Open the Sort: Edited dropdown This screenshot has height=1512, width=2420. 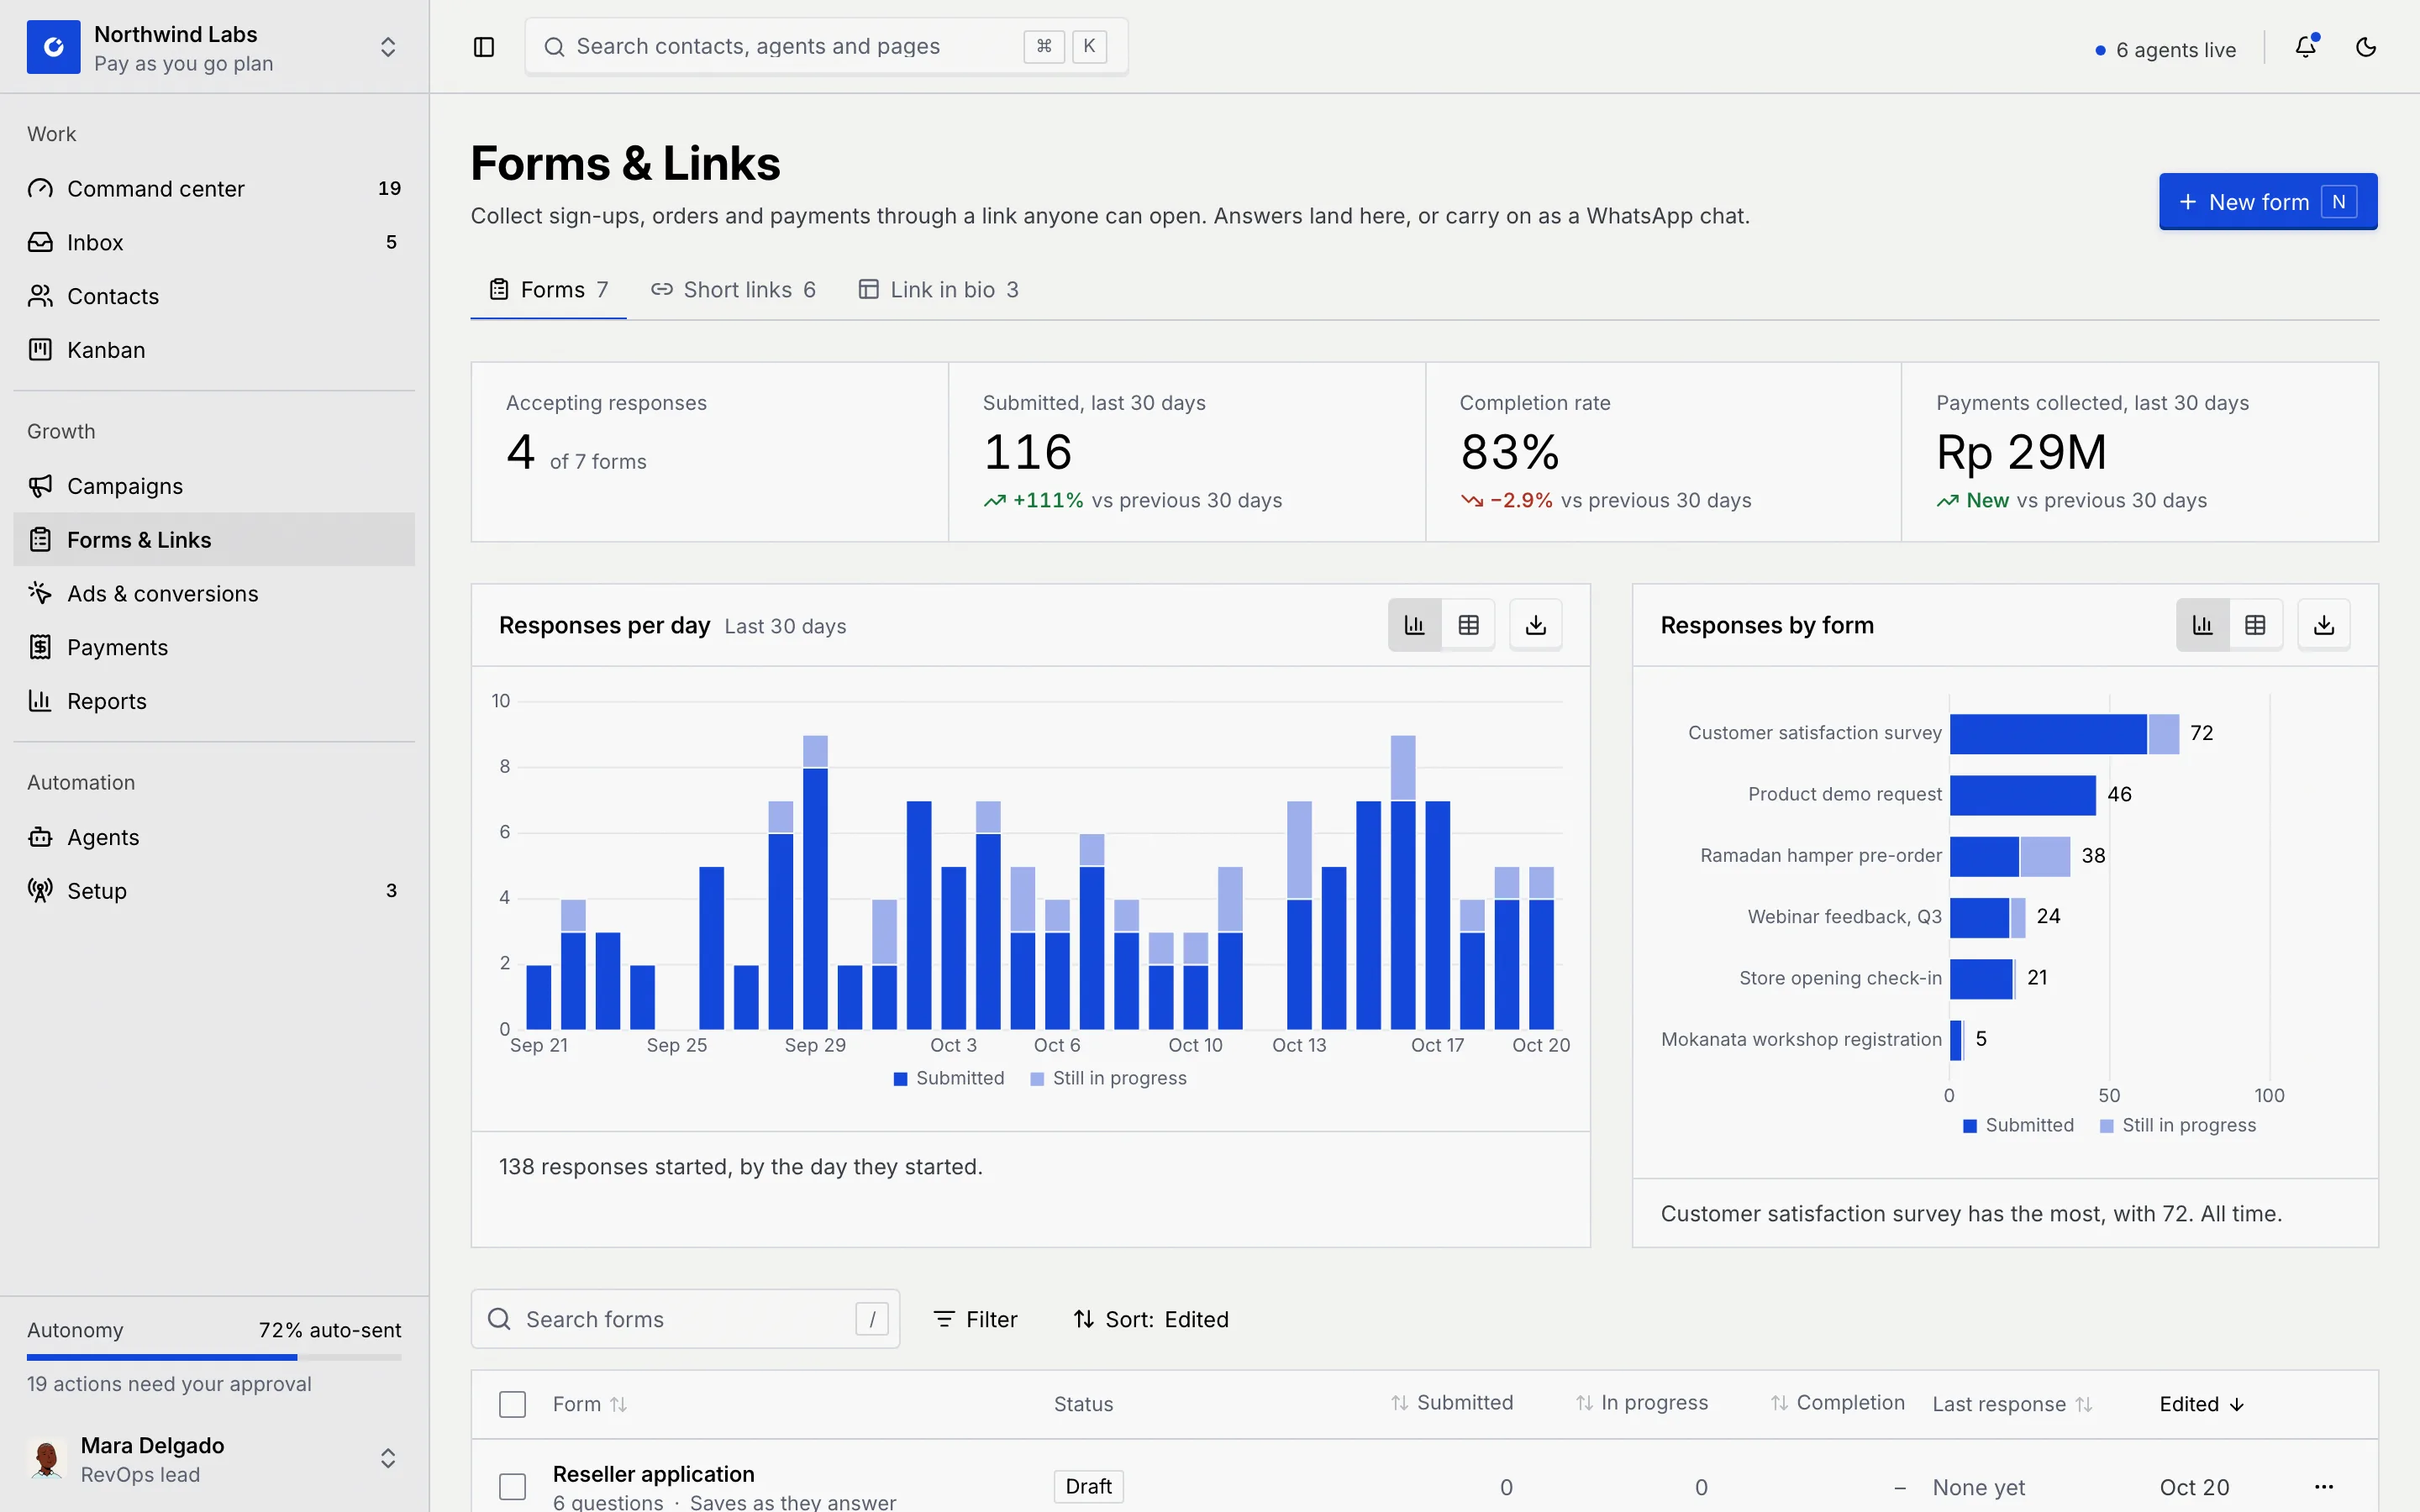pos(1151,1319)
